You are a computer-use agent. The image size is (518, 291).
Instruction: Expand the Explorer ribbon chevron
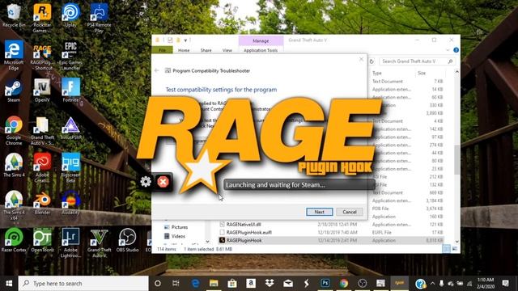(448, 50)
